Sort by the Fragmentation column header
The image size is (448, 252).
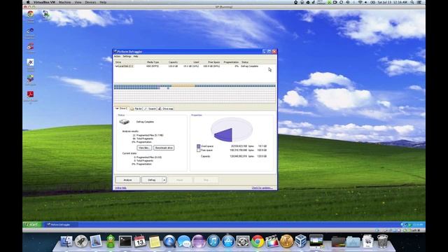231,62
